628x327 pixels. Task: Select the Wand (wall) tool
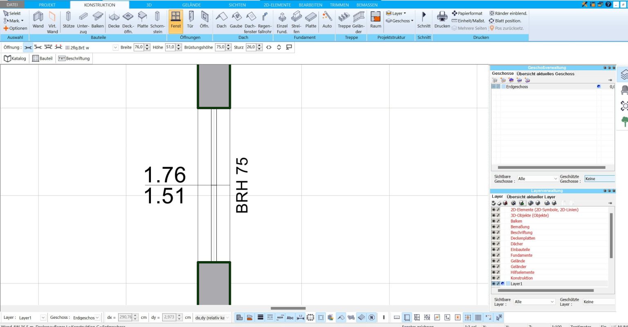[x=38, y=20]
